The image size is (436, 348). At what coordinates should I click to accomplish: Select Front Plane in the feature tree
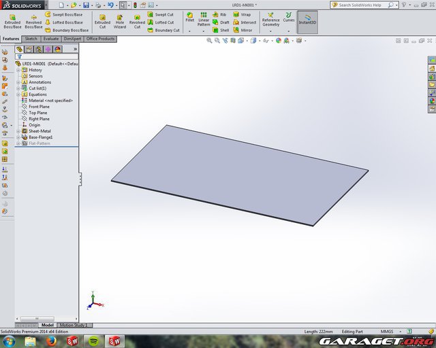(38, 107)
